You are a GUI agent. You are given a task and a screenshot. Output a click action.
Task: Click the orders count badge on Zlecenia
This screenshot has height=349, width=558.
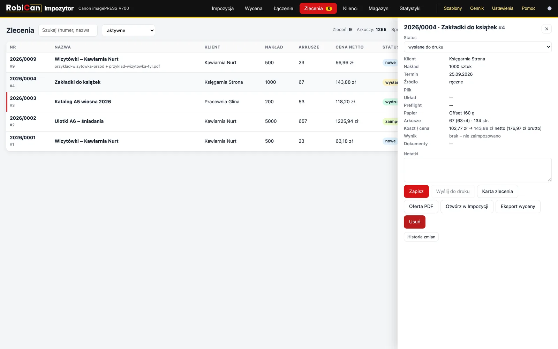click(x=329, y=9)
